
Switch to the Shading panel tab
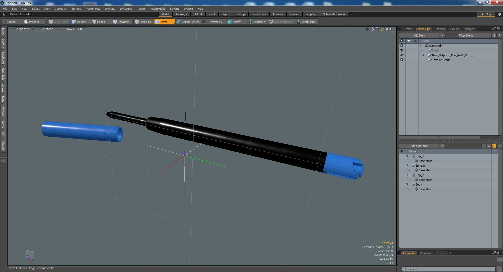point(440,29)
